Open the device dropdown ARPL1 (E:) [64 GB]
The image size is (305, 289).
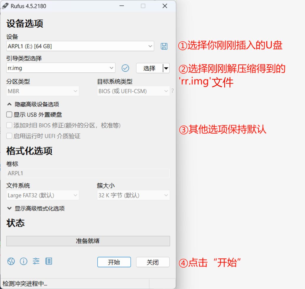tap(80, 46)
